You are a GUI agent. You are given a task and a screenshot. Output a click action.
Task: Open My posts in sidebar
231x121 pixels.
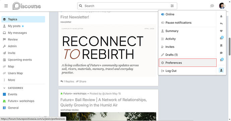pos(23,26)
